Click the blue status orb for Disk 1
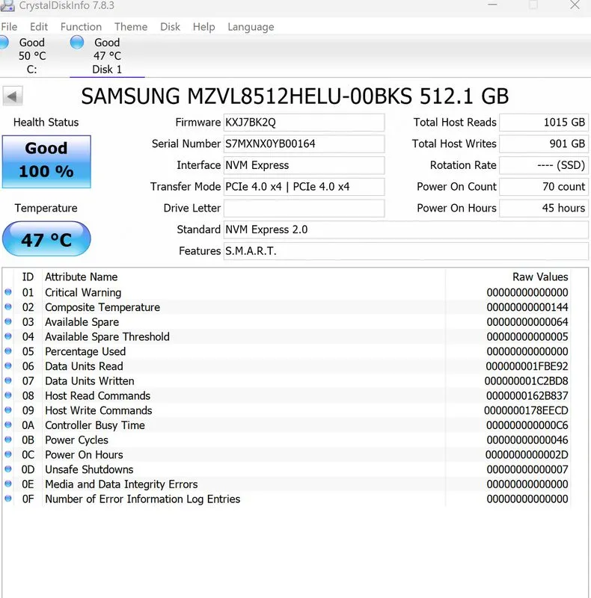591x598 pixels. 77,43
